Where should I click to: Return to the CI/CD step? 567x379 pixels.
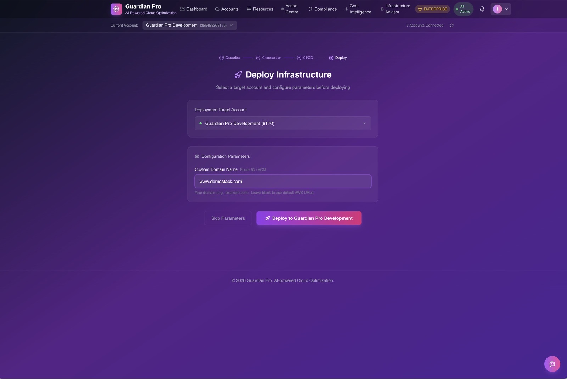tap(305, 58)
